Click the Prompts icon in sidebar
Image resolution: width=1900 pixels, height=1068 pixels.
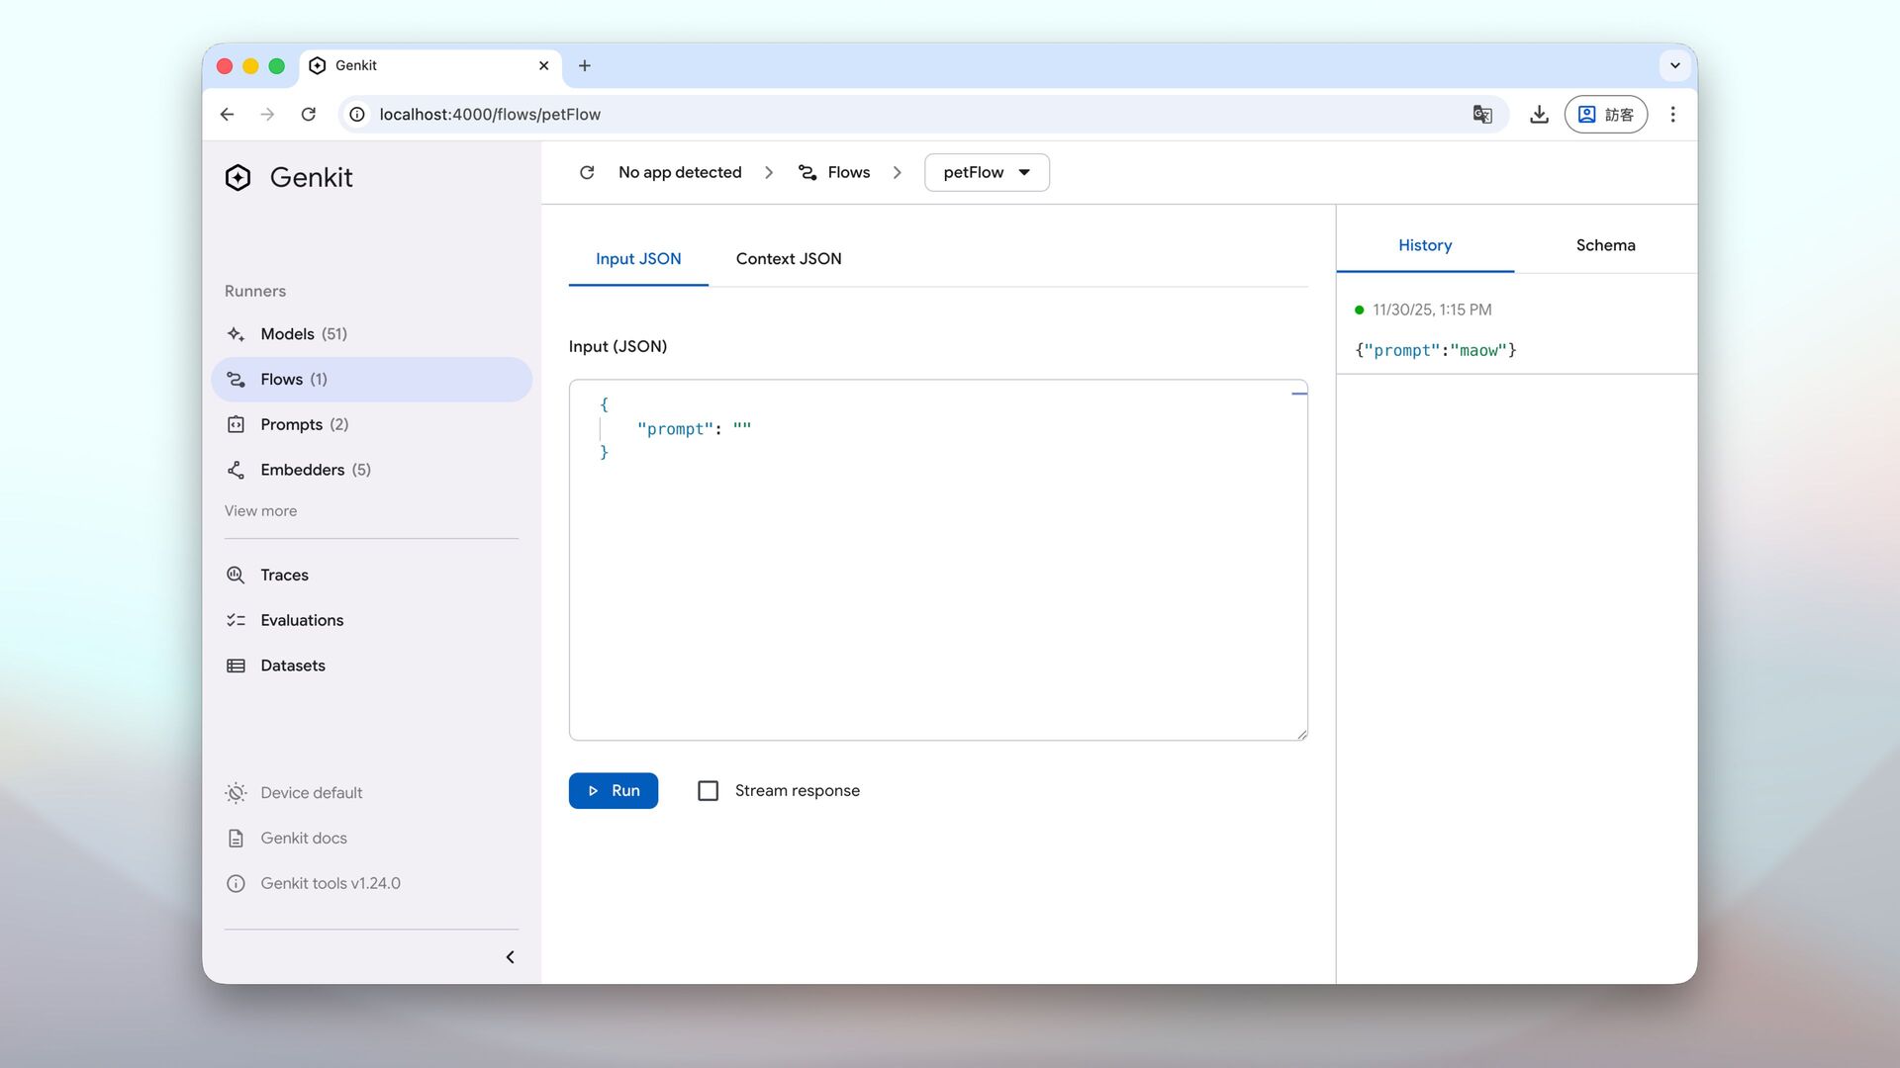coord(236,424)
